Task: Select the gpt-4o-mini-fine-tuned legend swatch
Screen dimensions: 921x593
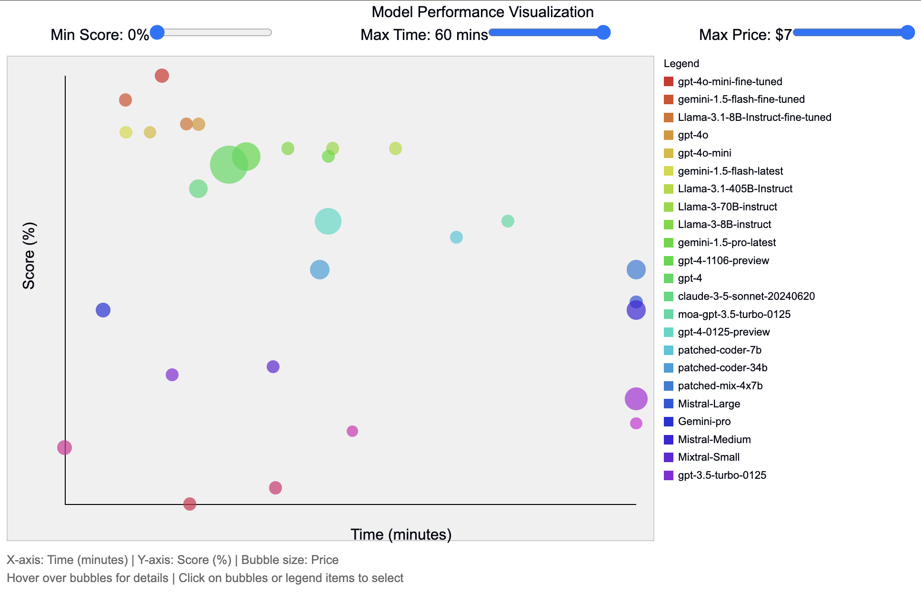Action: coord(668,81)
